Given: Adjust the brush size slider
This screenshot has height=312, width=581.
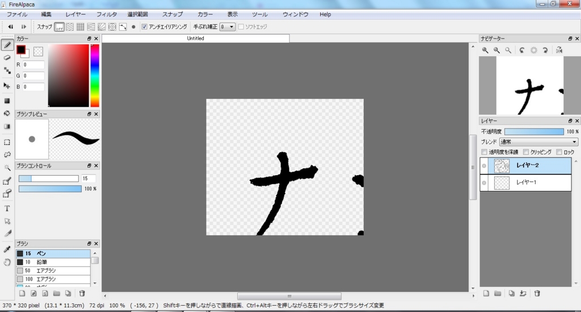Looking at the screenshot, I should pos(49,178).
